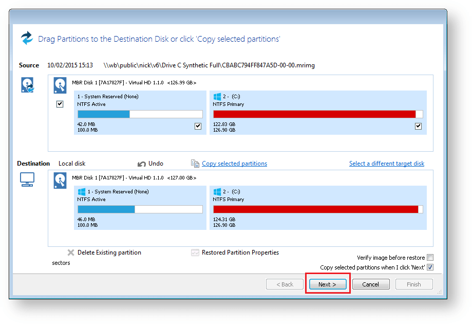Uncheck the source disk selection checkbox
The height and width of the screenshot is (324, 472).
pyautogui.click(x=60, y=103)
